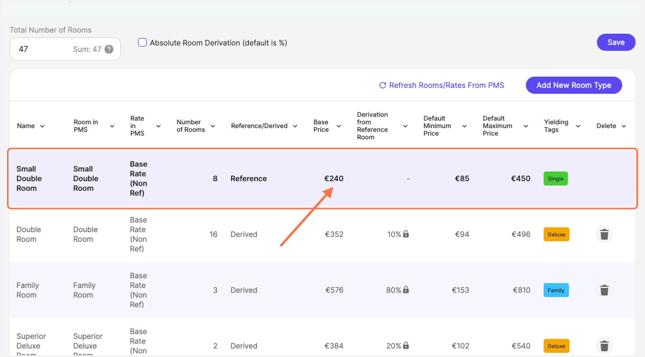Open Derivation from Reference Room chevron
Screen dimensions: 645x357
tap(406, 126)
